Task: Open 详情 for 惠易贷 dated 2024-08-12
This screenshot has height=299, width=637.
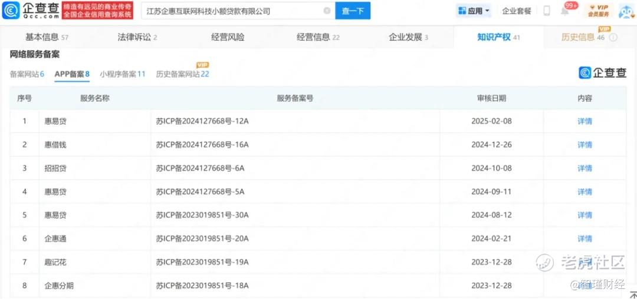Action: tap(585, 215)
